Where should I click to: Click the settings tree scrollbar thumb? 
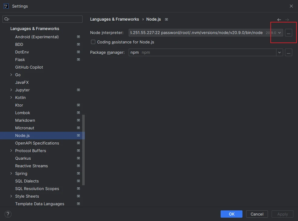click(83, 150)
